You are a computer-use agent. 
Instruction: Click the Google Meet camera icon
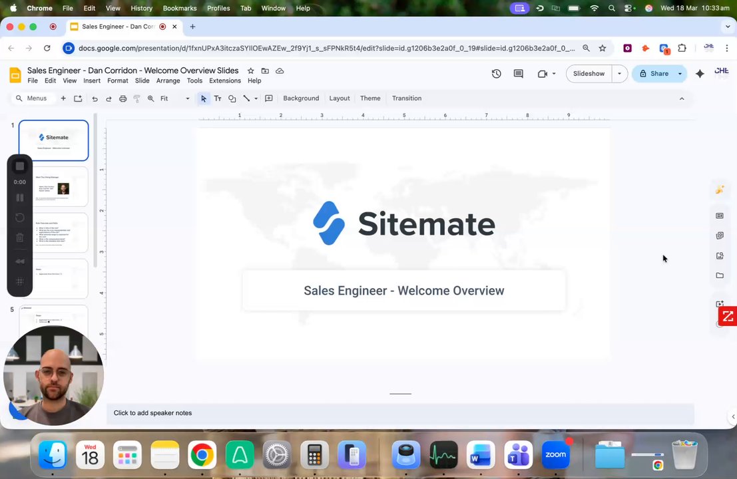pos(543,74)
